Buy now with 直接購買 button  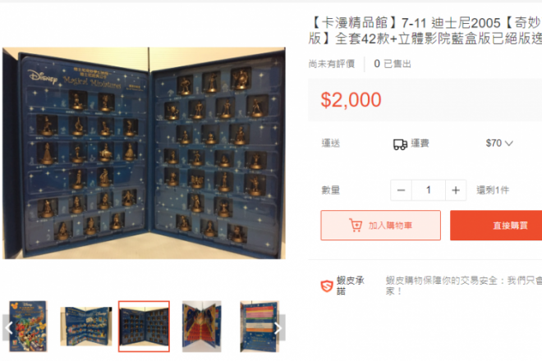point(496,226)
